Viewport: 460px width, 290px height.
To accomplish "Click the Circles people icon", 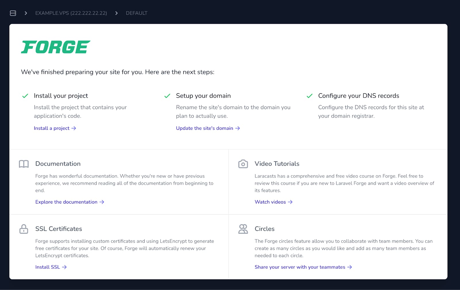I will (243, 229).
